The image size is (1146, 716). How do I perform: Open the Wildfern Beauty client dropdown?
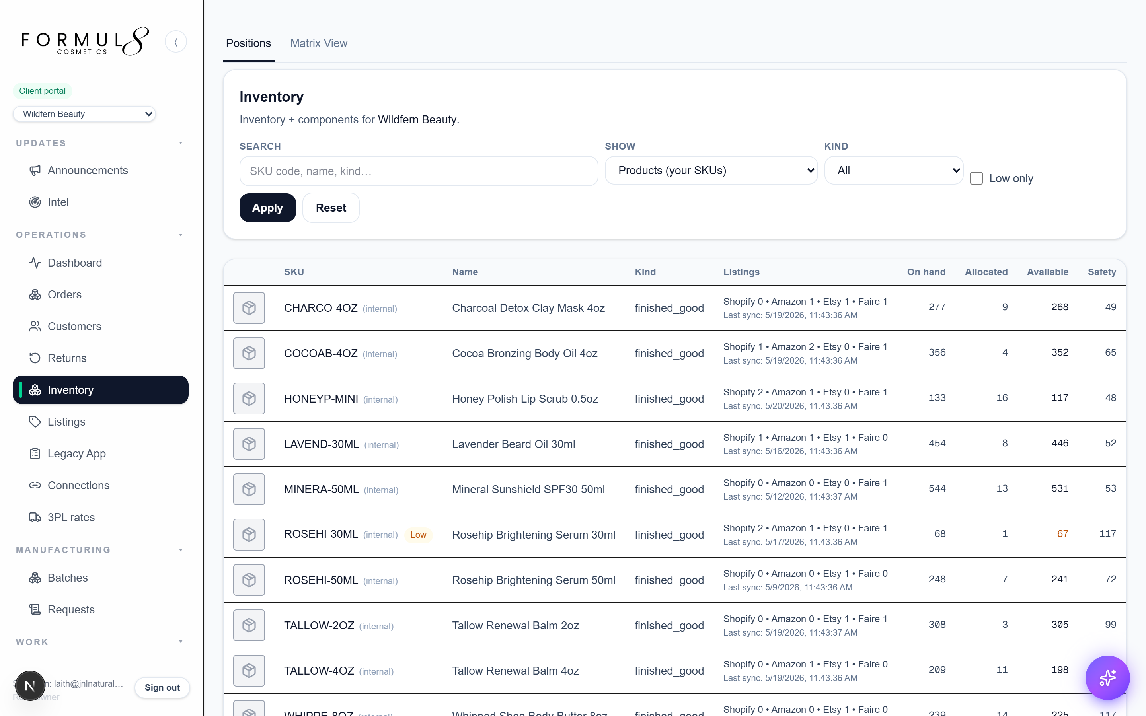click(x=84, y=114)
